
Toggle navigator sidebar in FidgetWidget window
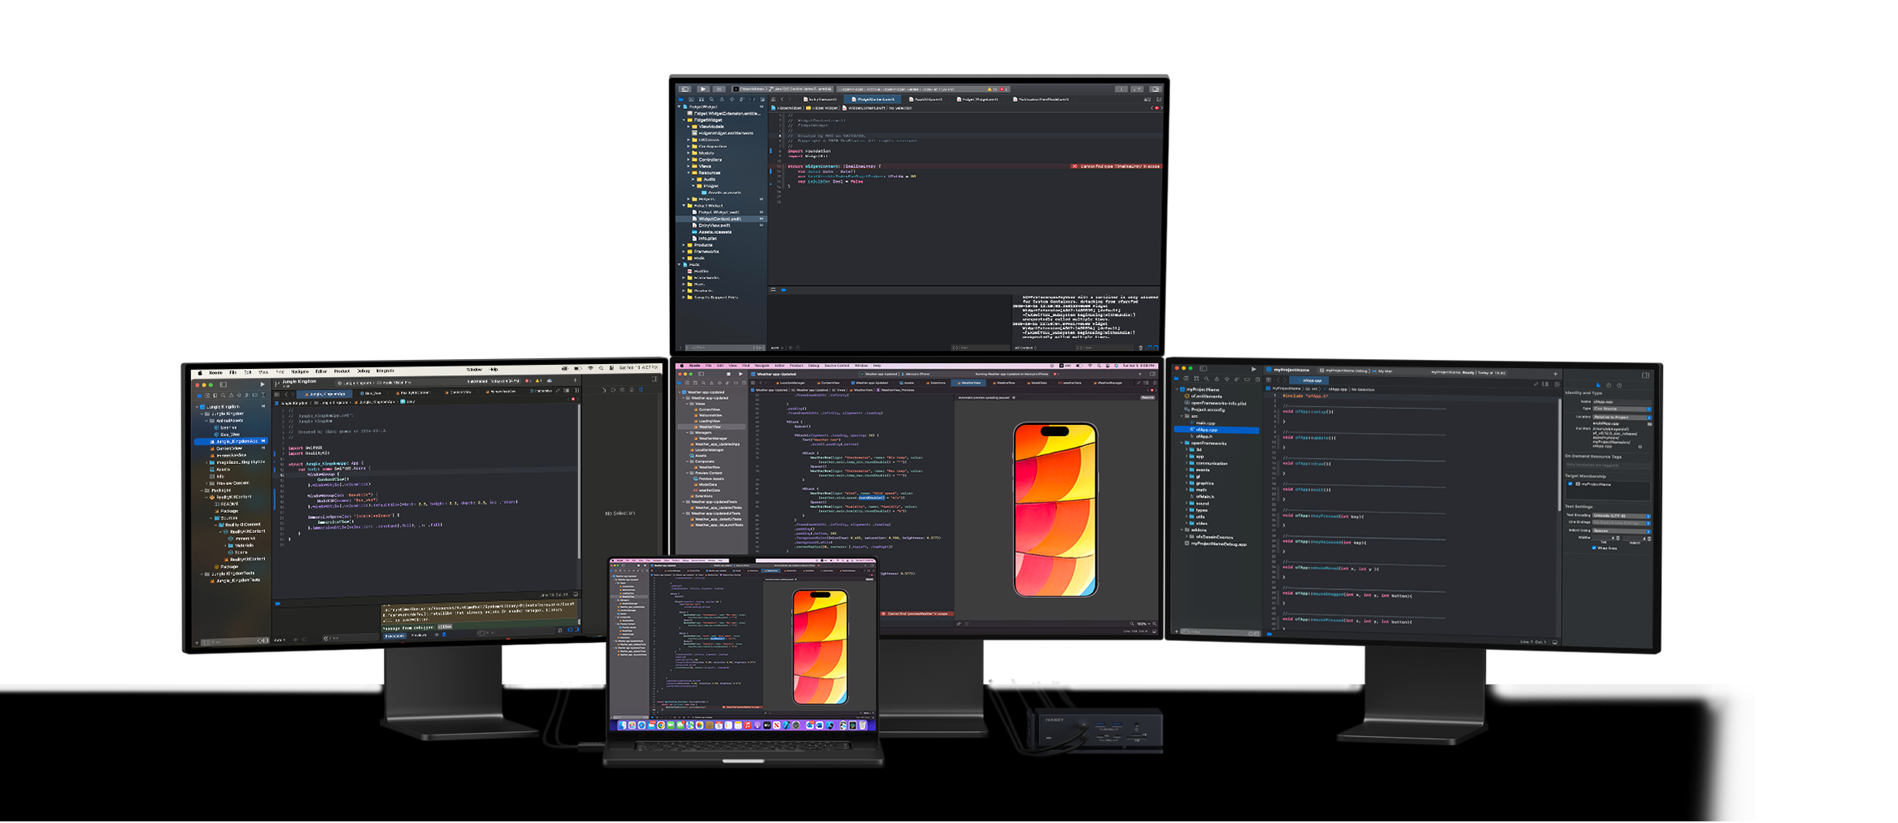[x=685, y=89]
